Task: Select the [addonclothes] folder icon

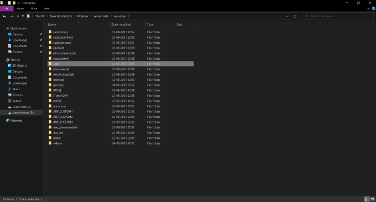Action: coord(50,37)
